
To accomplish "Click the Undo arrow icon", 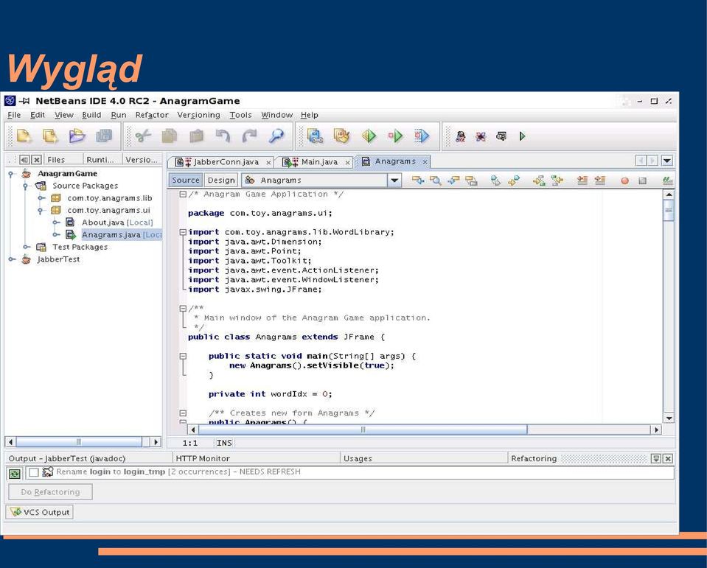I will [x=223, y=136].
